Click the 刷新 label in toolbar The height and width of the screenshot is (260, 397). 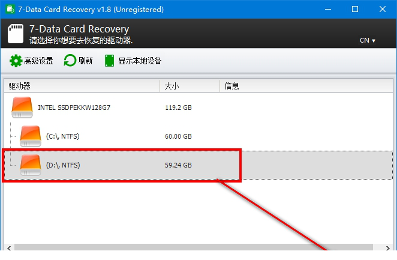(x=85, y=61)
